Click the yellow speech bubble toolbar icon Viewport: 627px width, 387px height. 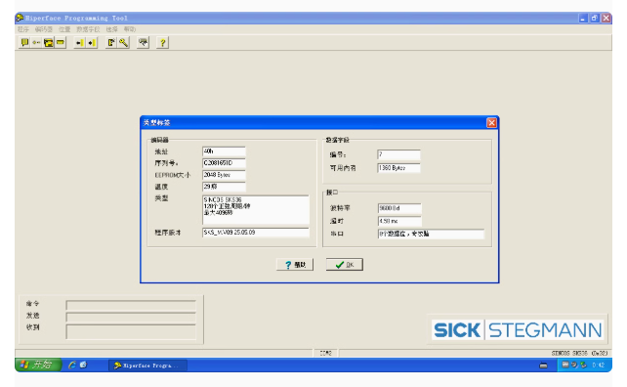(24, 42)
